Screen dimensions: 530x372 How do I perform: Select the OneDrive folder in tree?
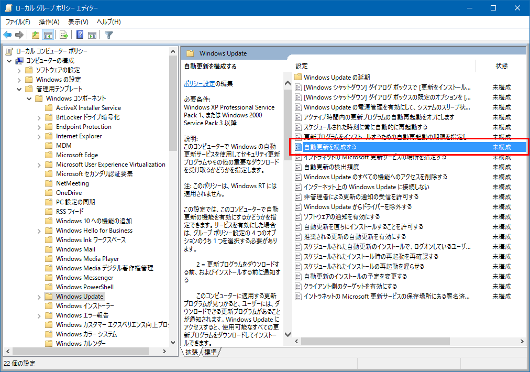coord(69,193)
